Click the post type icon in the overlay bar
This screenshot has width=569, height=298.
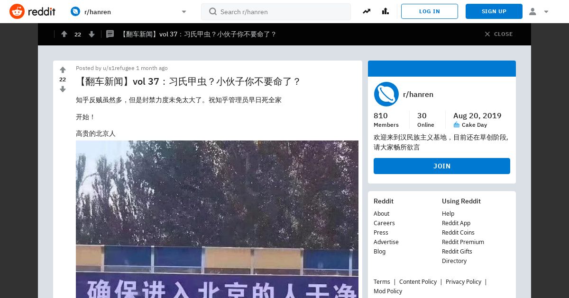pyautogui.click(x=110, y=34)
